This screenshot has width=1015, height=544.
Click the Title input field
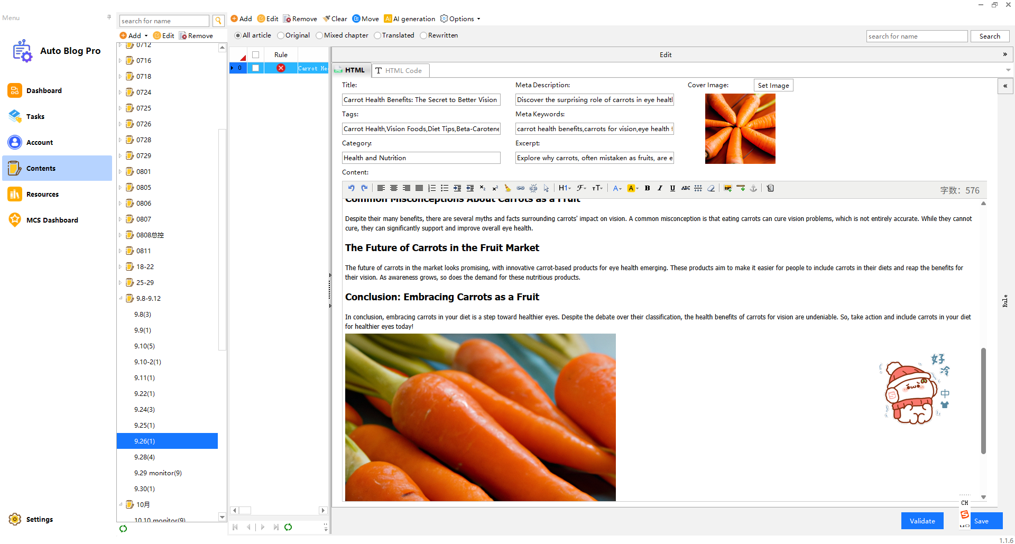421,99
